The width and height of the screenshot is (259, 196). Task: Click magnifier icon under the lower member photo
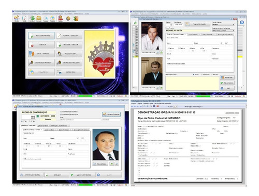pos(157,88)
